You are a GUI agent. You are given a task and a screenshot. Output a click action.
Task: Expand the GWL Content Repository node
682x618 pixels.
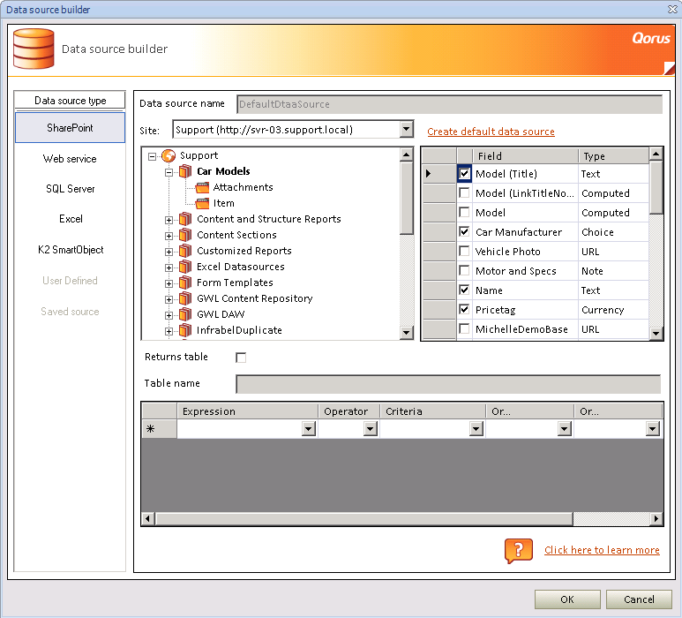[169, 299]
